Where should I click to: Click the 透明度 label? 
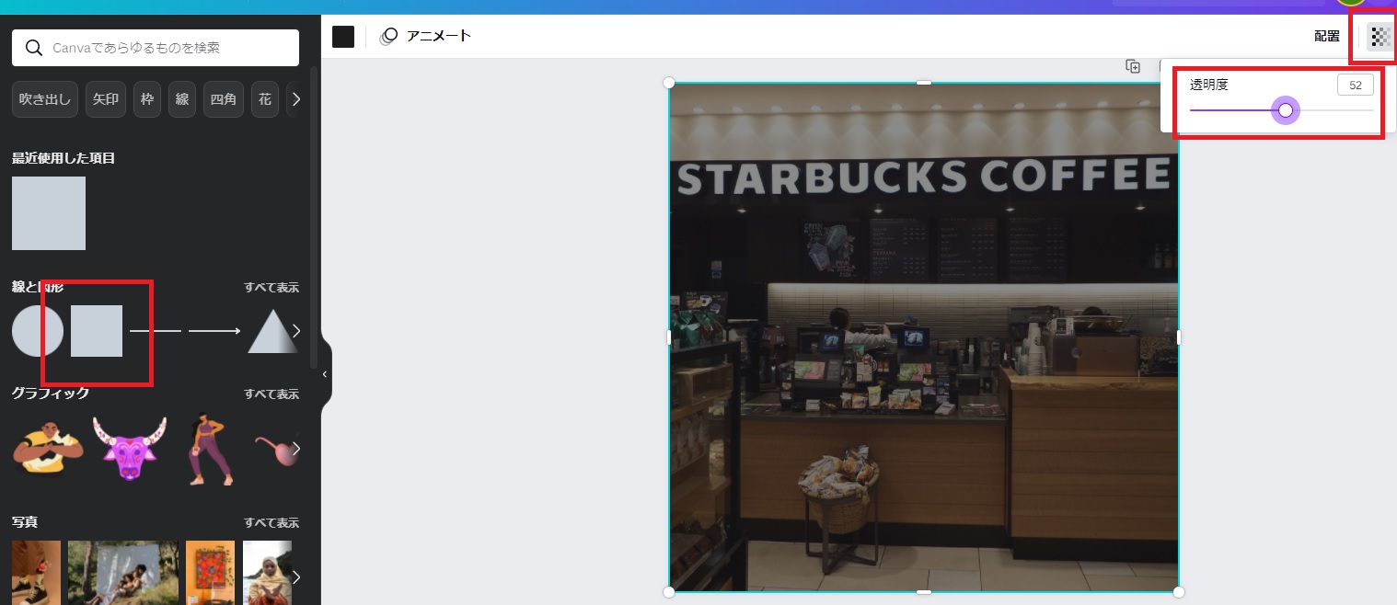1209,85
